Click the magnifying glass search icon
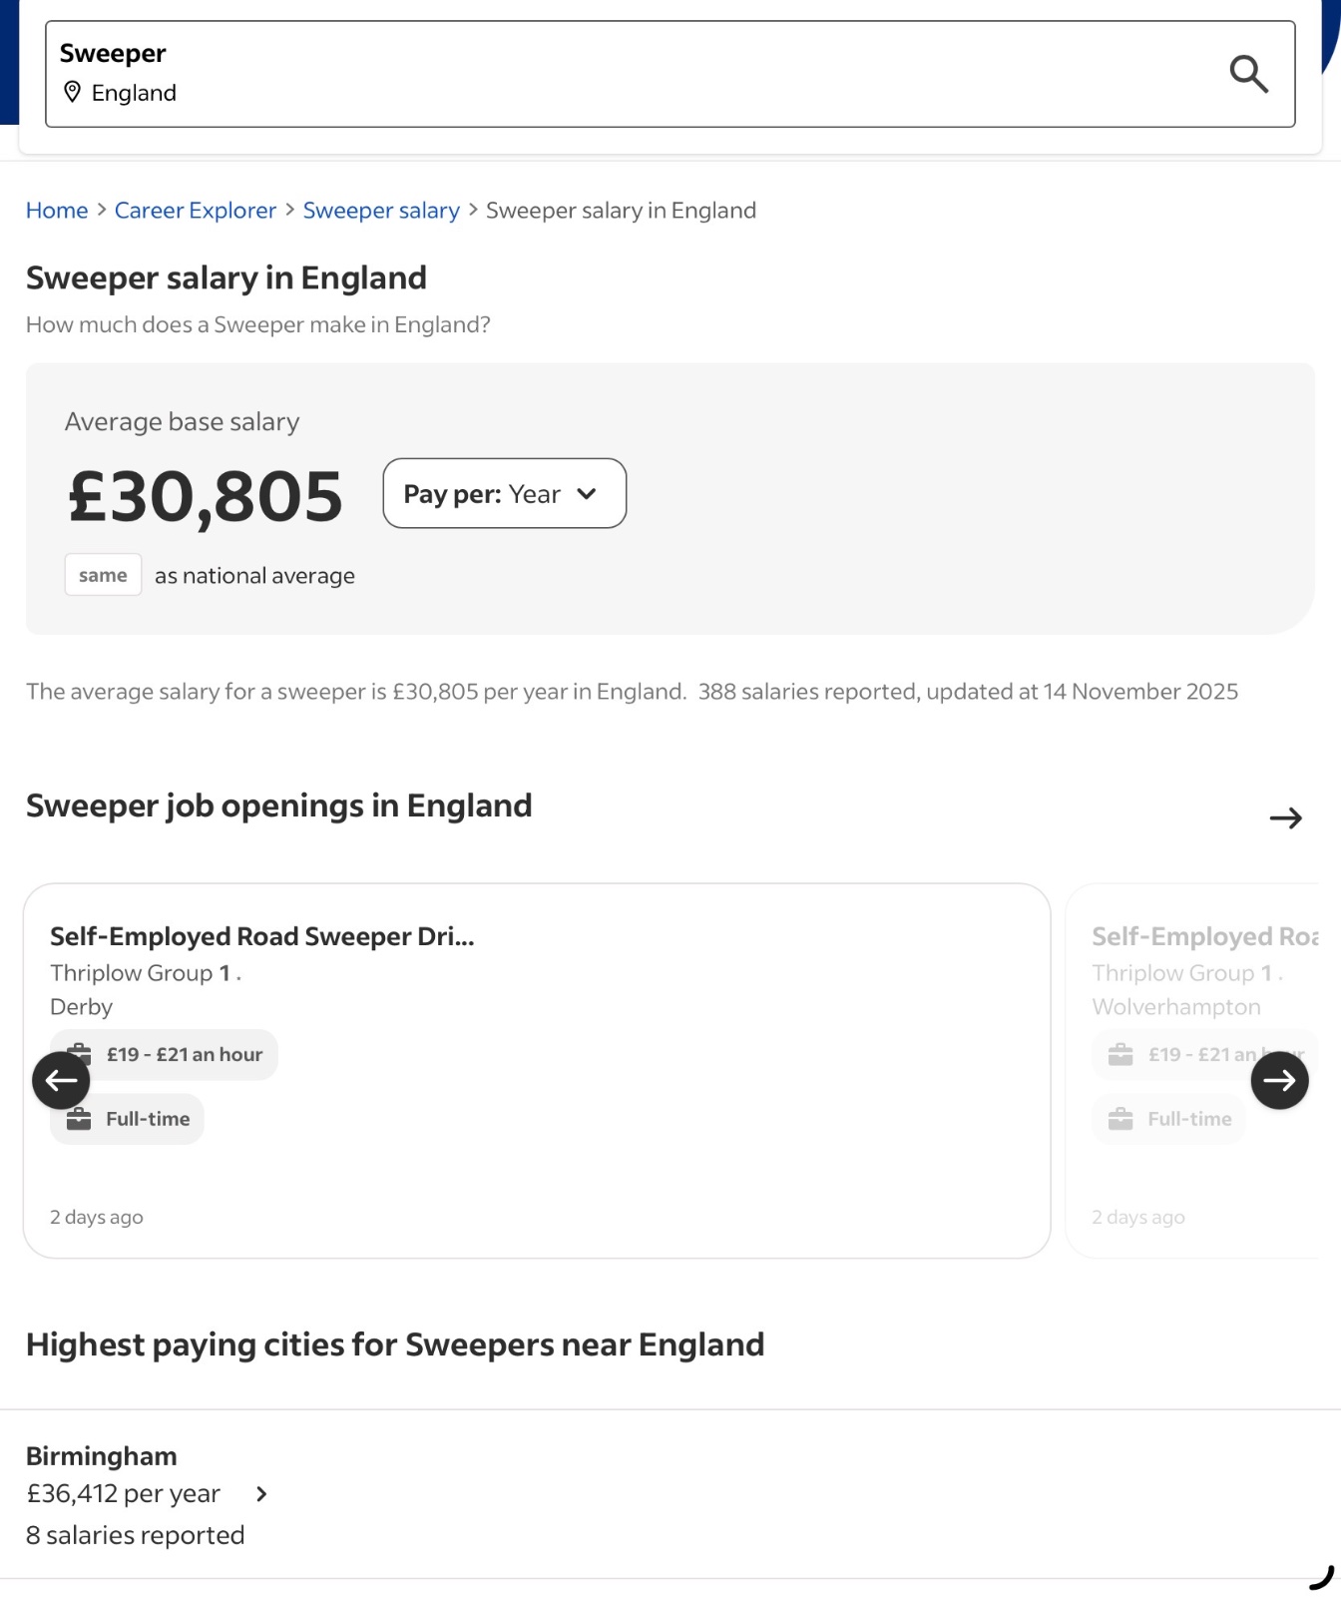Viewport: 1341px width, 1597px height. pos(1248,74)
